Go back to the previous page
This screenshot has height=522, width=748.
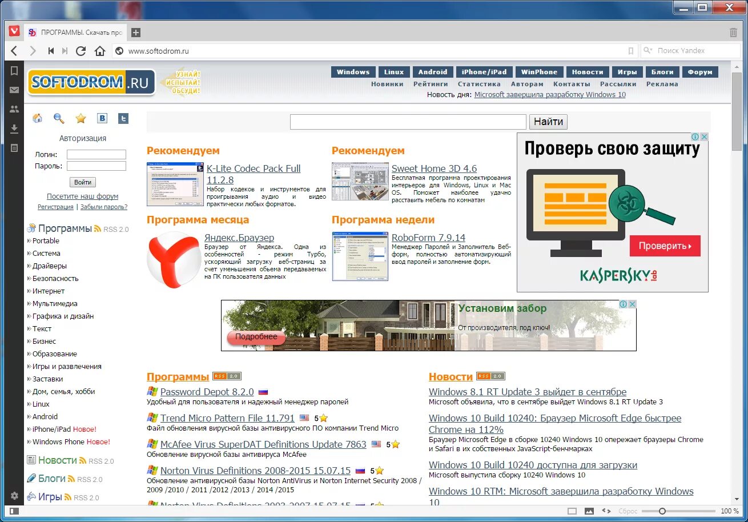[14, 51]
